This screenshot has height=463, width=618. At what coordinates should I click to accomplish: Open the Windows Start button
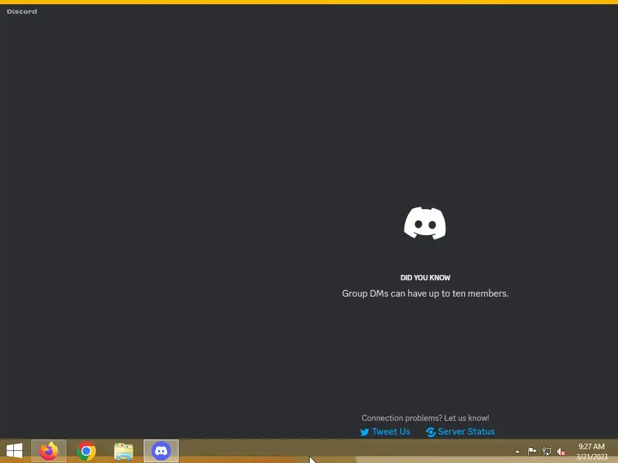point(14,451)
